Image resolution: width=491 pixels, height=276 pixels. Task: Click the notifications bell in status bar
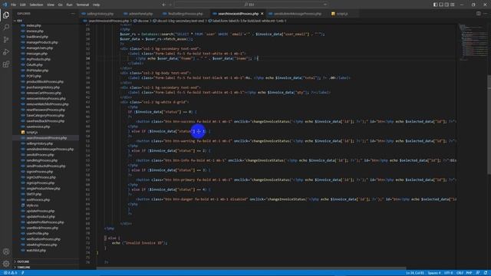point(486,273)
